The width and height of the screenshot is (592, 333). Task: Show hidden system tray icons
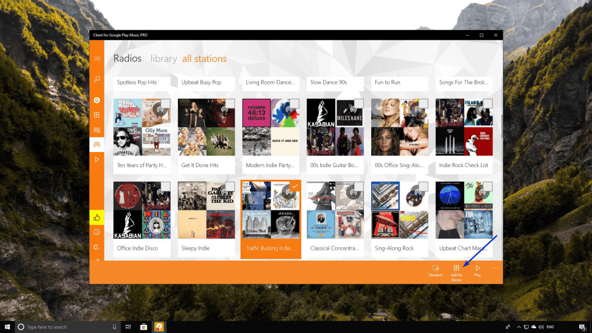click(x=519, y=327)
